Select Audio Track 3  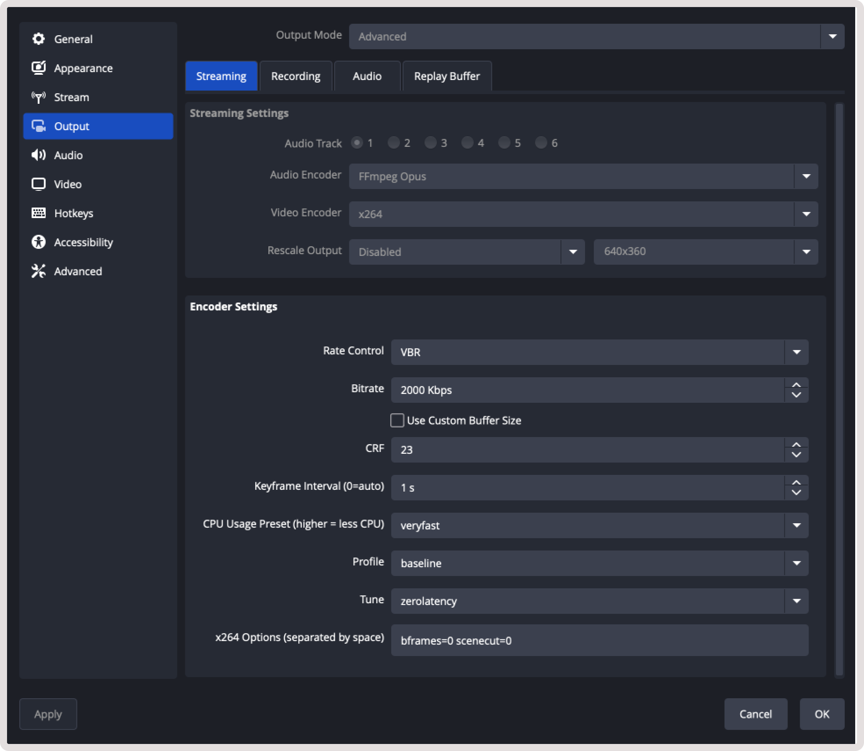coord(430,143)
